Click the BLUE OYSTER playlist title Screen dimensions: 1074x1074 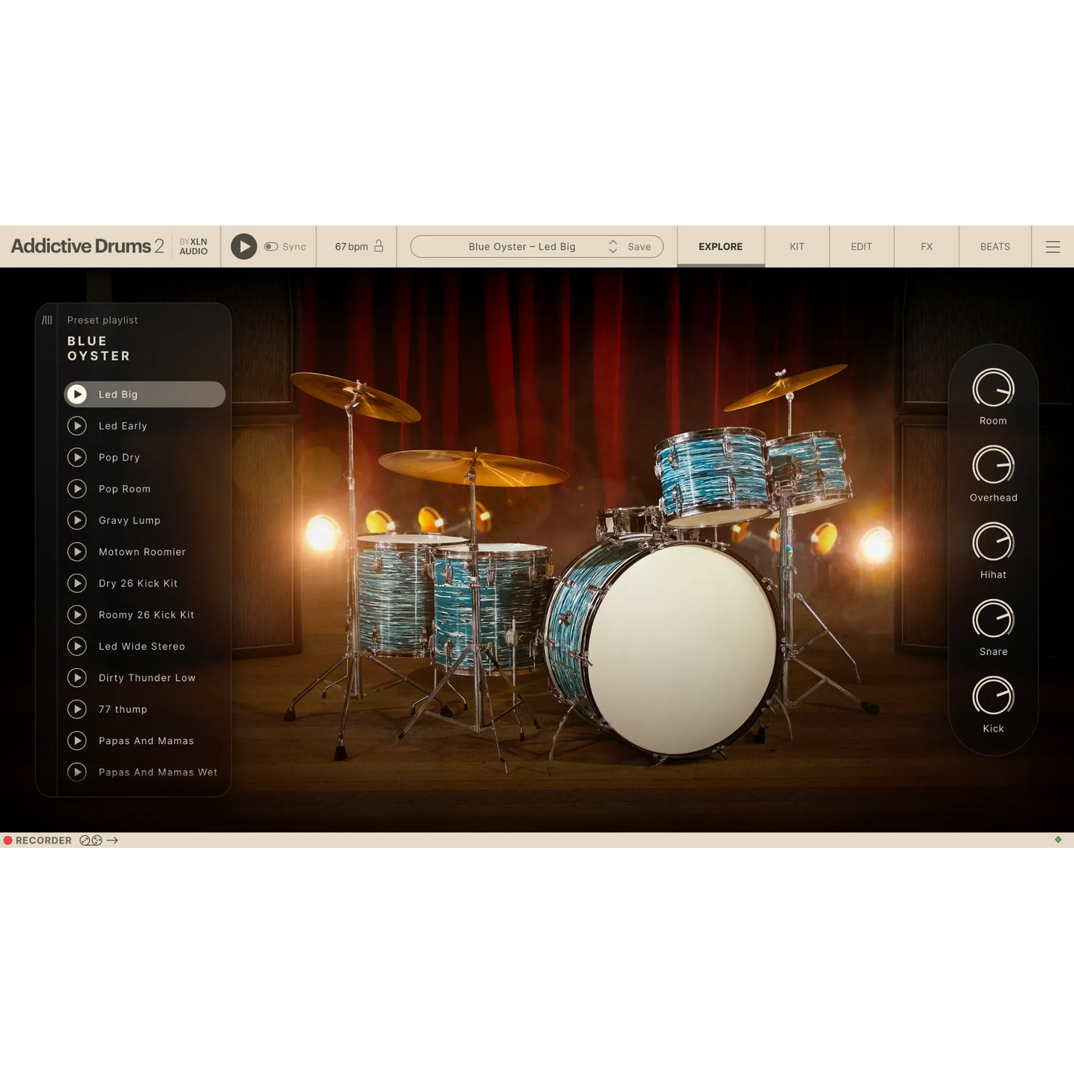tap(99, 349)
